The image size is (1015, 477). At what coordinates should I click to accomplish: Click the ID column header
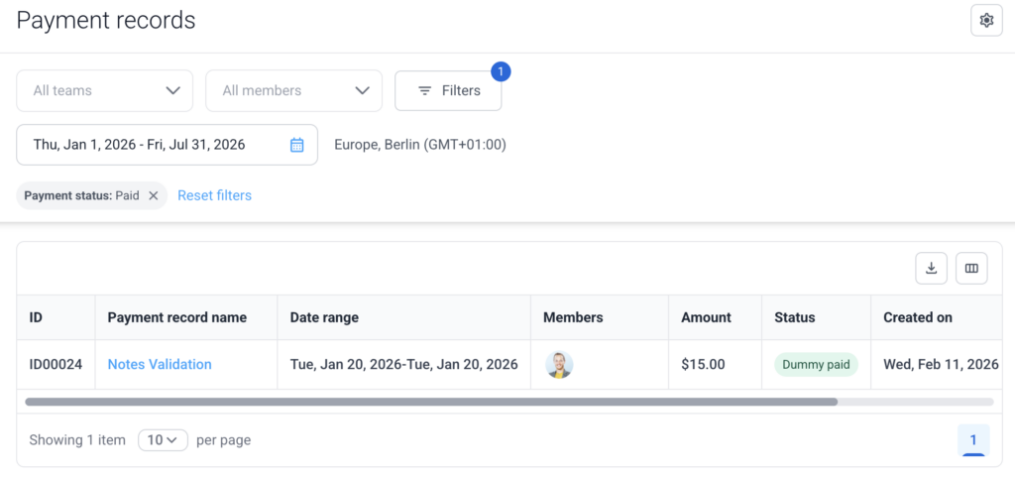coord(56,317)
